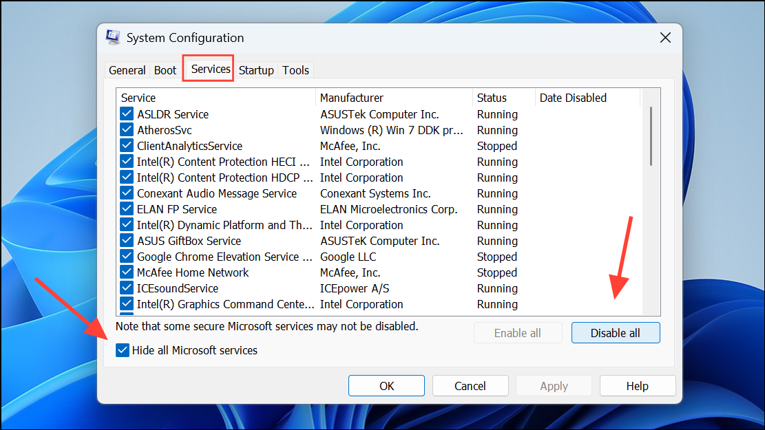The height and width of the screenshot is (430, 765).
Task: Select the Services tab
Action: coord(211,69)
